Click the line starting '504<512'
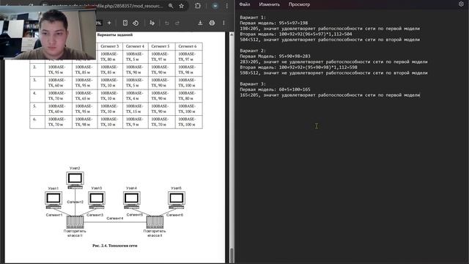 pos(330,40)
